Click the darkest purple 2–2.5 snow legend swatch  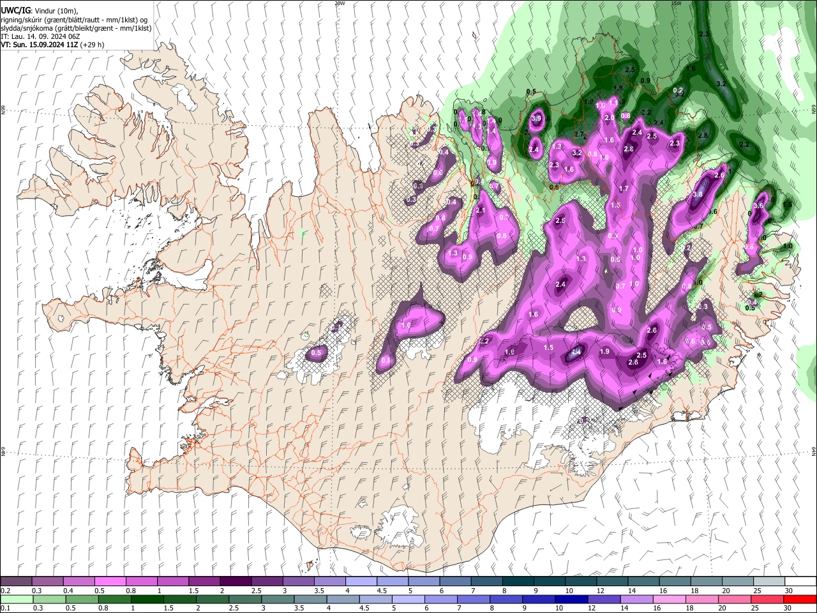point(235,582)
